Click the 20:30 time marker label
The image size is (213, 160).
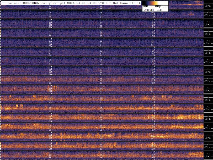pos(101,71)
